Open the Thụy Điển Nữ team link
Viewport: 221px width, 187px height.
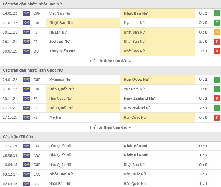[x=62, y=51]
